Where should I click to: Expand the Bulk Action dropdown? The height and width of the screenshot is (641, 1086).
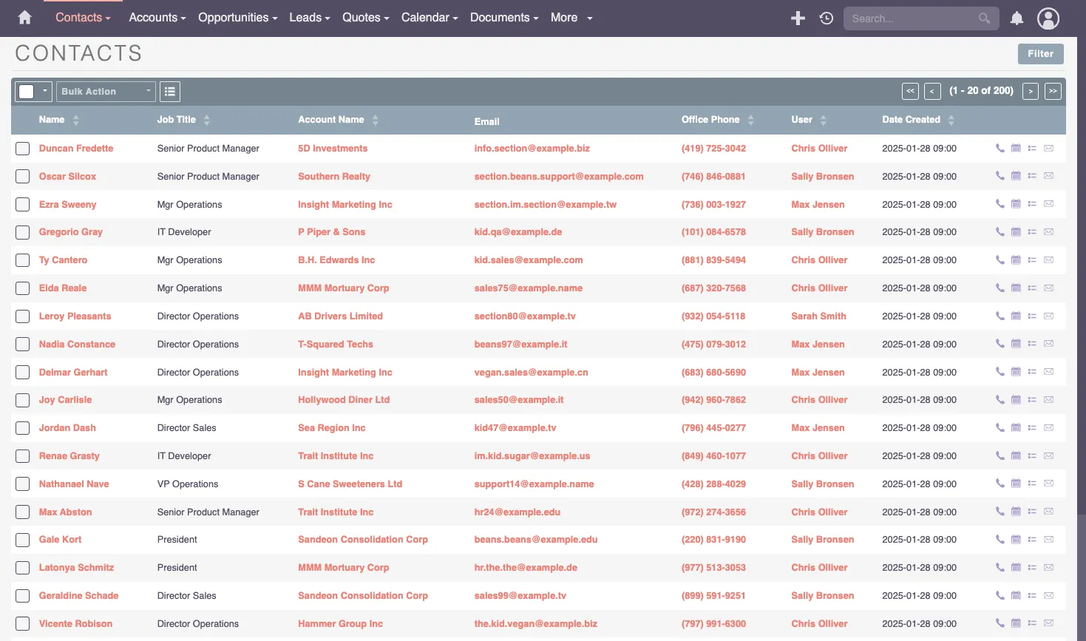pyautogui.click(x=106, y=92)
